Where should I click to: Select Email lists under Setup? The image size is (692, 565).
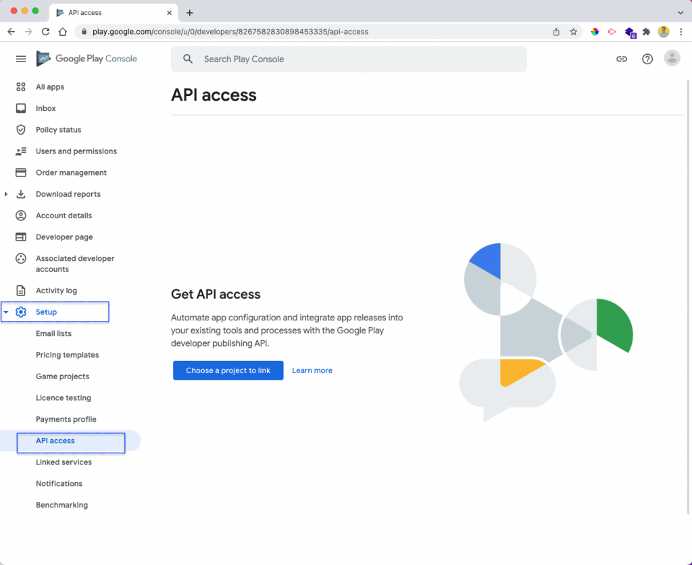tap(54, 333)
